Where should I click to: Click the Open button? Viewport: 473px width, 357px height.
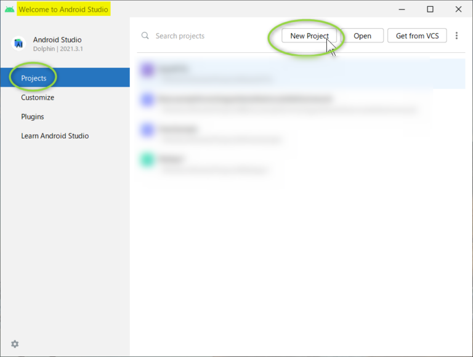pos(362,36)
